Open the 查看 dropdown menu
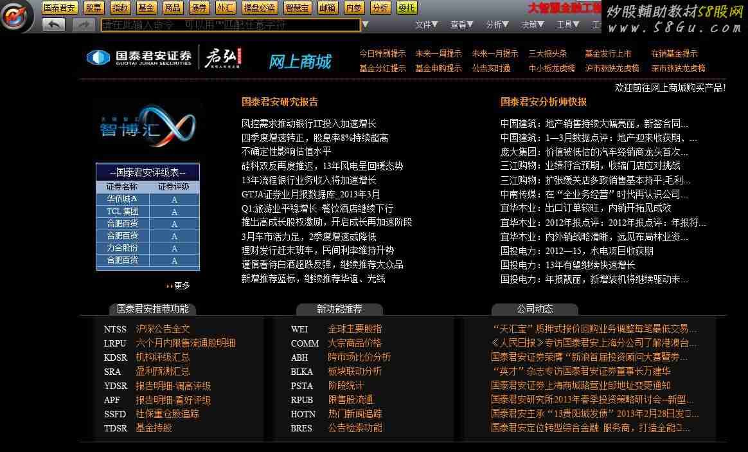This screenshot has height=452, width=748. tap(462, 24)
